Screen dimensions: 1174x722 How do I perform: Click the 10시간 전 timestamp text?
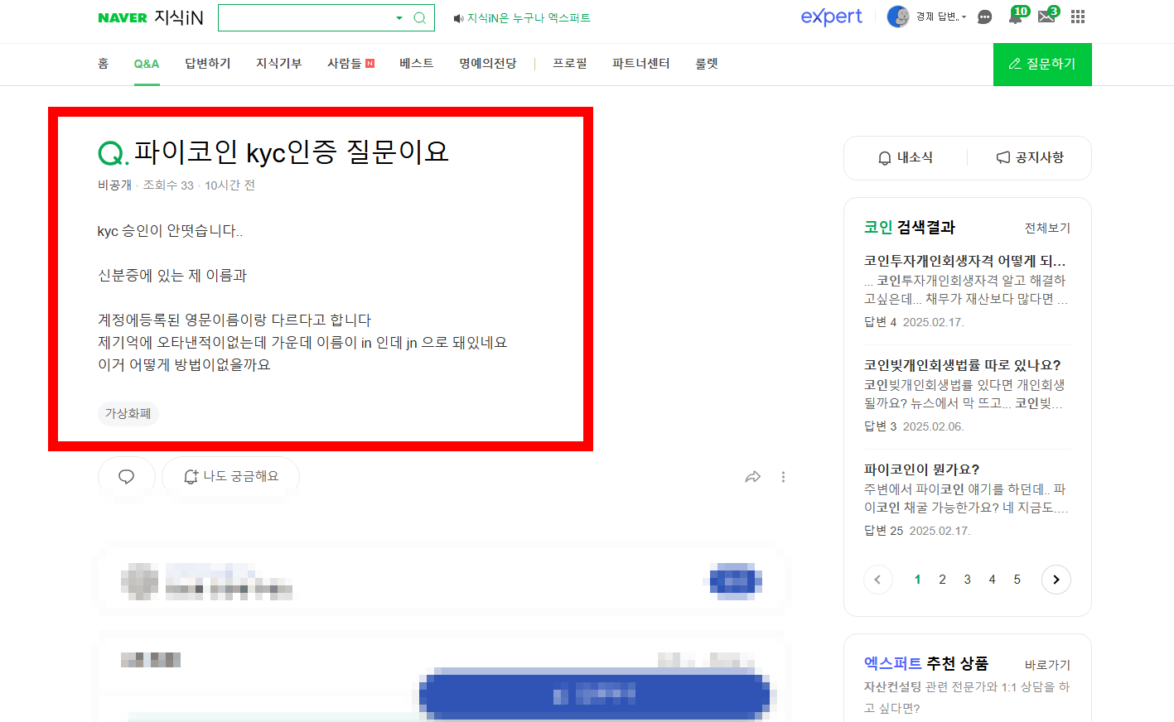(229, 185)
